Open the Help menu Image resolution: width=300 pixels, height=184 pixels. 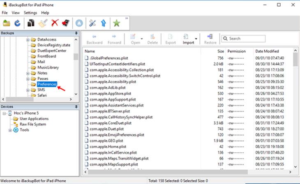45,13
